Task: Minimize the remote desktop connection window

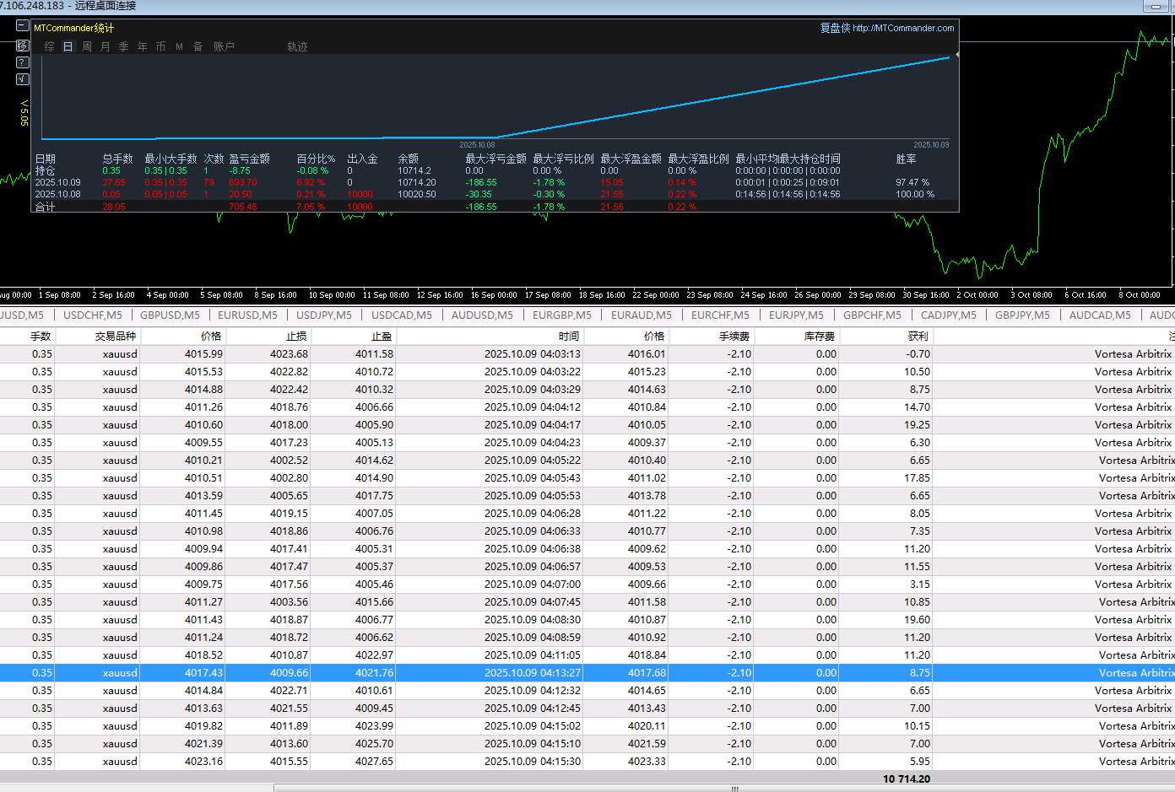Action: tap(1155, 6)
